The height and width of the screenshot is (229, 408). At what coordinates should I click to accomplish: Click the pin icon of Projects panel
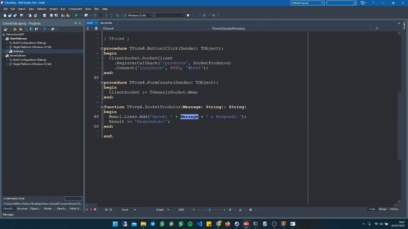click(75, 24)
